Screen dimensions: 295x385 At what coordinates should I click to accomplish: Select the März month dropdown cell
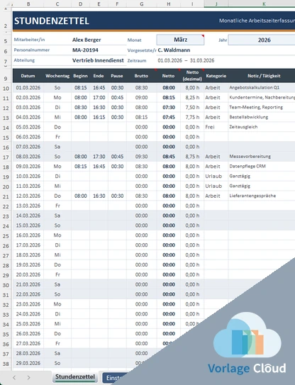(180, 40)
